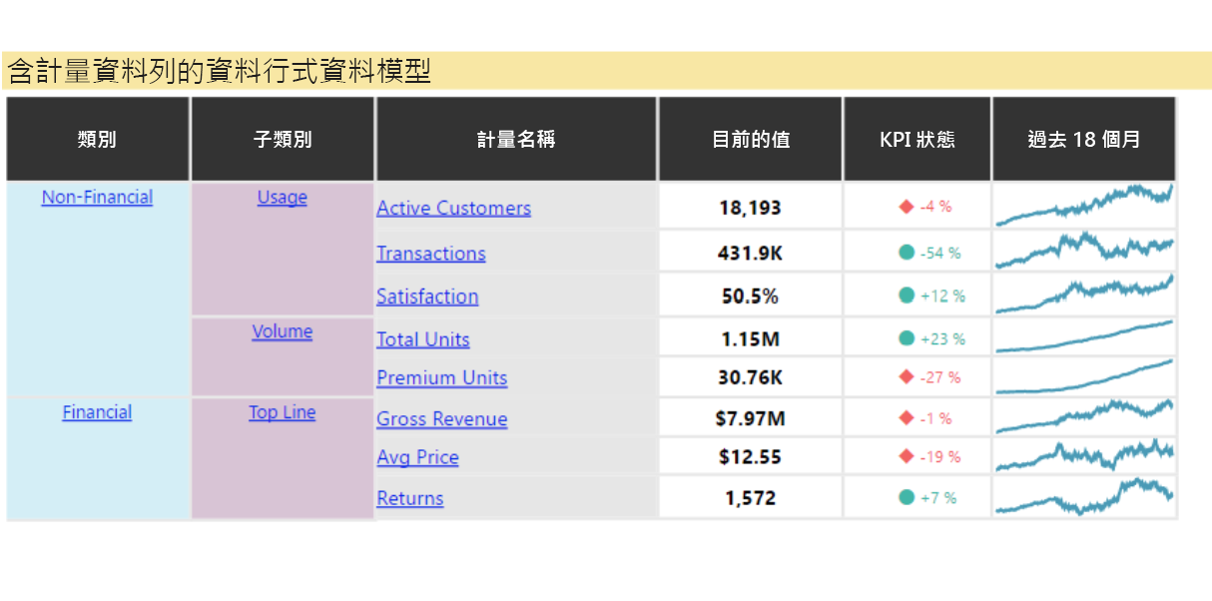Select the Non-Financial category link
This screenshot has height=601, width=1212.
pyautogui.click(x=96, y=198)
